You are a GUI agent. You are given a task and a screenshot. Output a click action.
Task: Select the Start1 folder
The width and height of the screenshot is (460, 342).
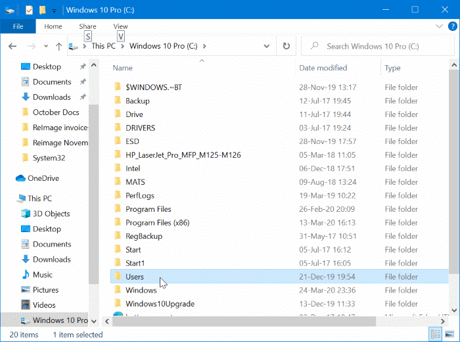tap(135, 263)
